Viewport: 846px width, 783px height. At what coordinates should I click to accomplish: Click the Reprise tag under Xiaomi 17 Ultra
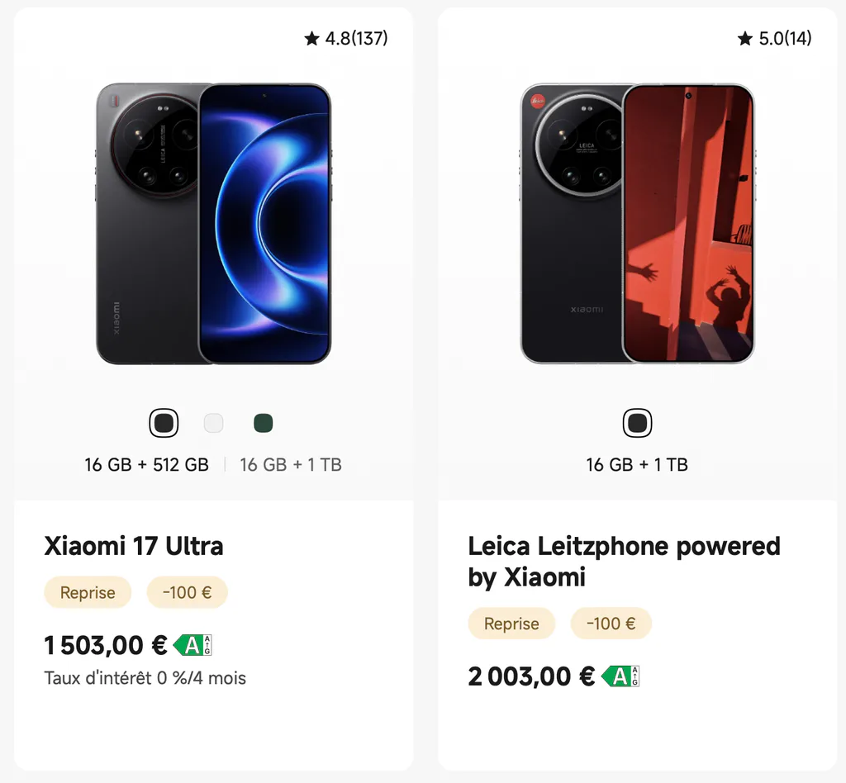tap(88, 593)
